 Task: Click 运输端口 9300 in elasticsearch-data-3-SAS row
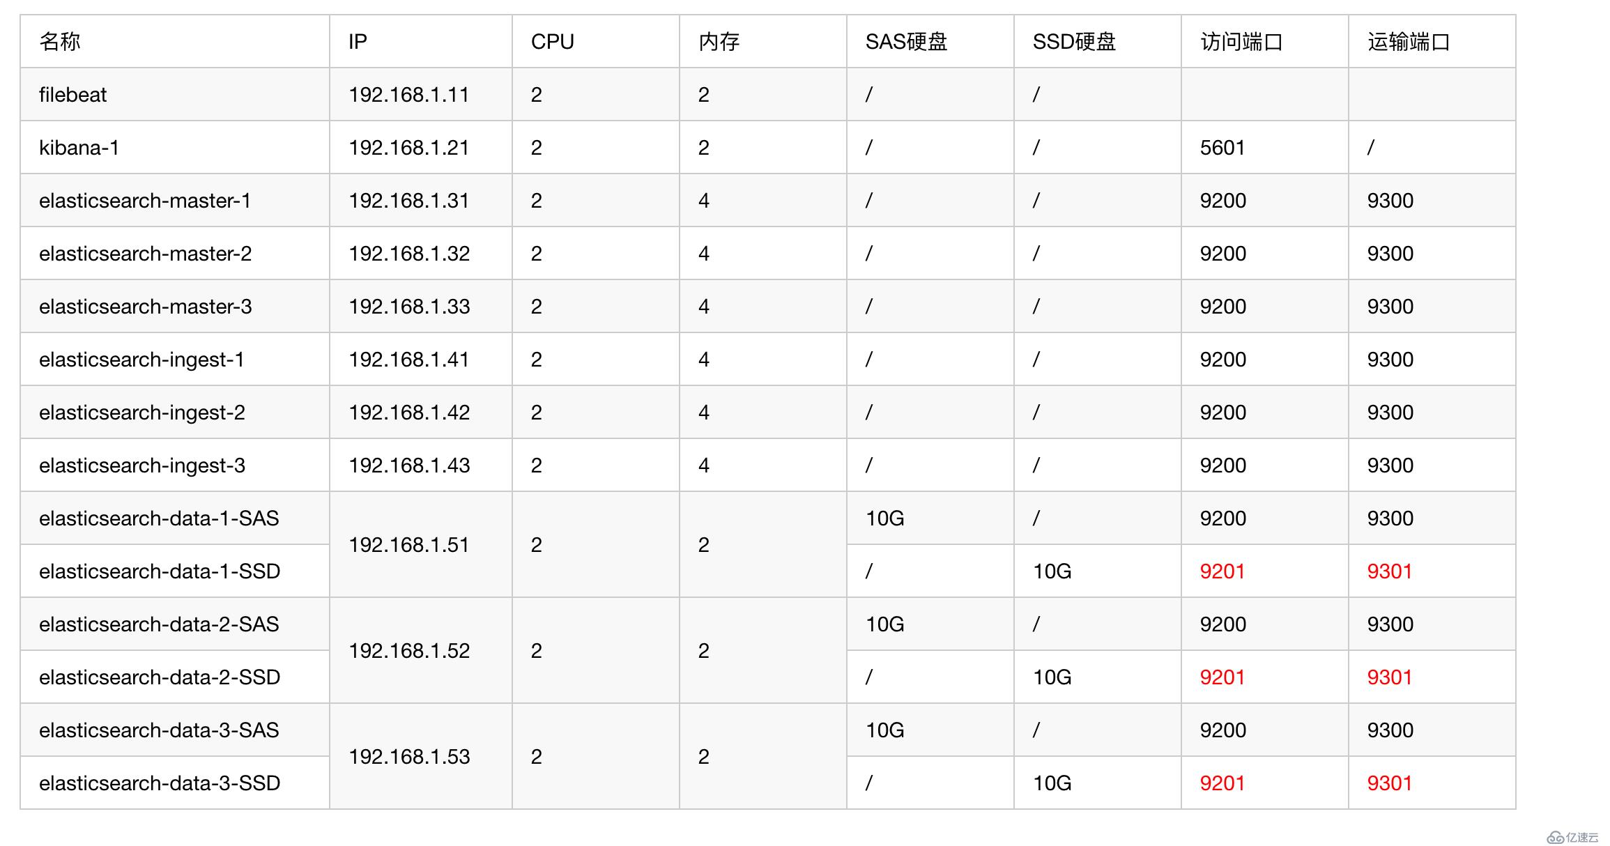1390,730
